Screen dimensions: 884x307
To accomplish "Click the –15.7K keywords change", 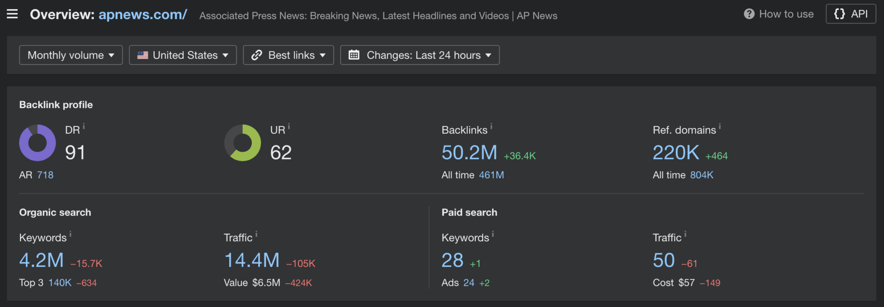I will click(86, 264).
